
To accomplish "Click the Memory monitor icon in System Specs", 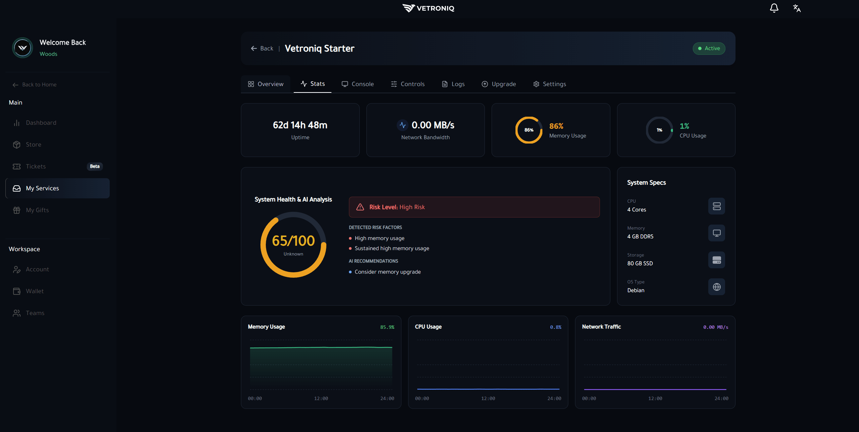I will click(717, 233).
